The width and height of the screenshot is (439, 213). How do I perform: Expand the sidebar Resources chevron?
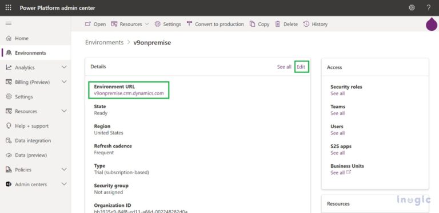(x=64, y=111)
